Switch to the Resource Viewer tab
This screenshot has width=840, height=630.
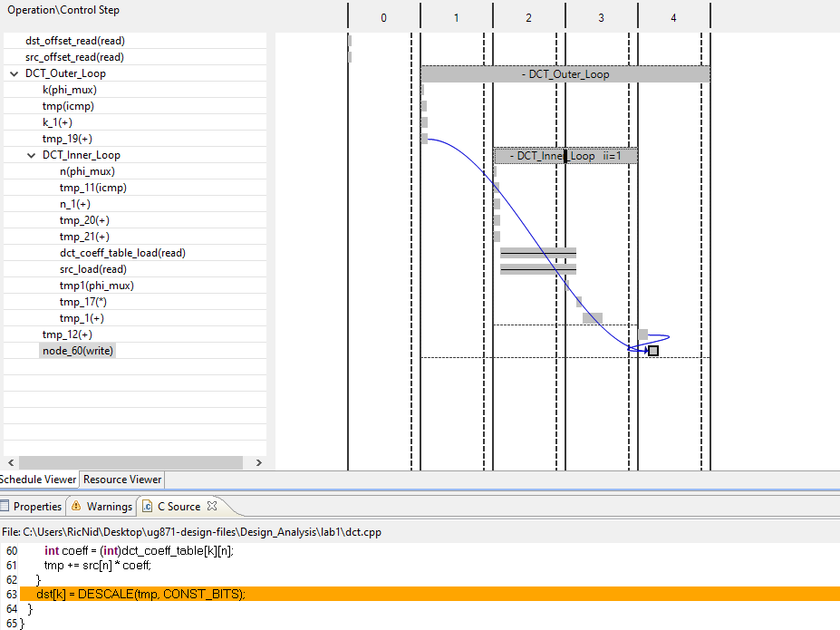click(x=122, y=480)
